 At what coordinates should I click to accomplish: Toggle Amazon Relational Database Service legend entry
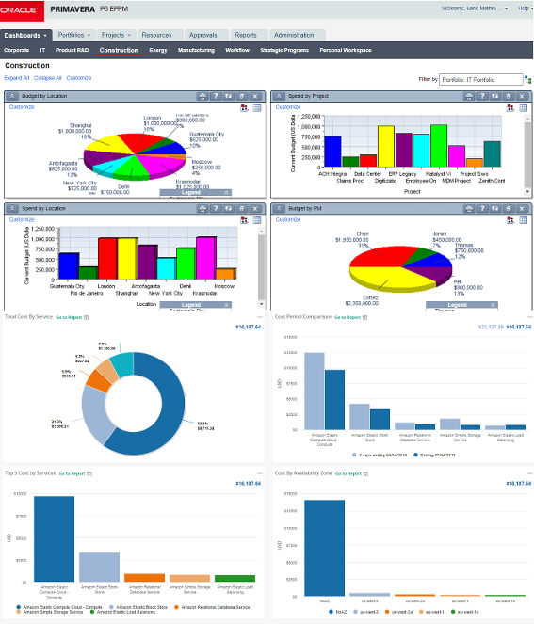(212, 607)
